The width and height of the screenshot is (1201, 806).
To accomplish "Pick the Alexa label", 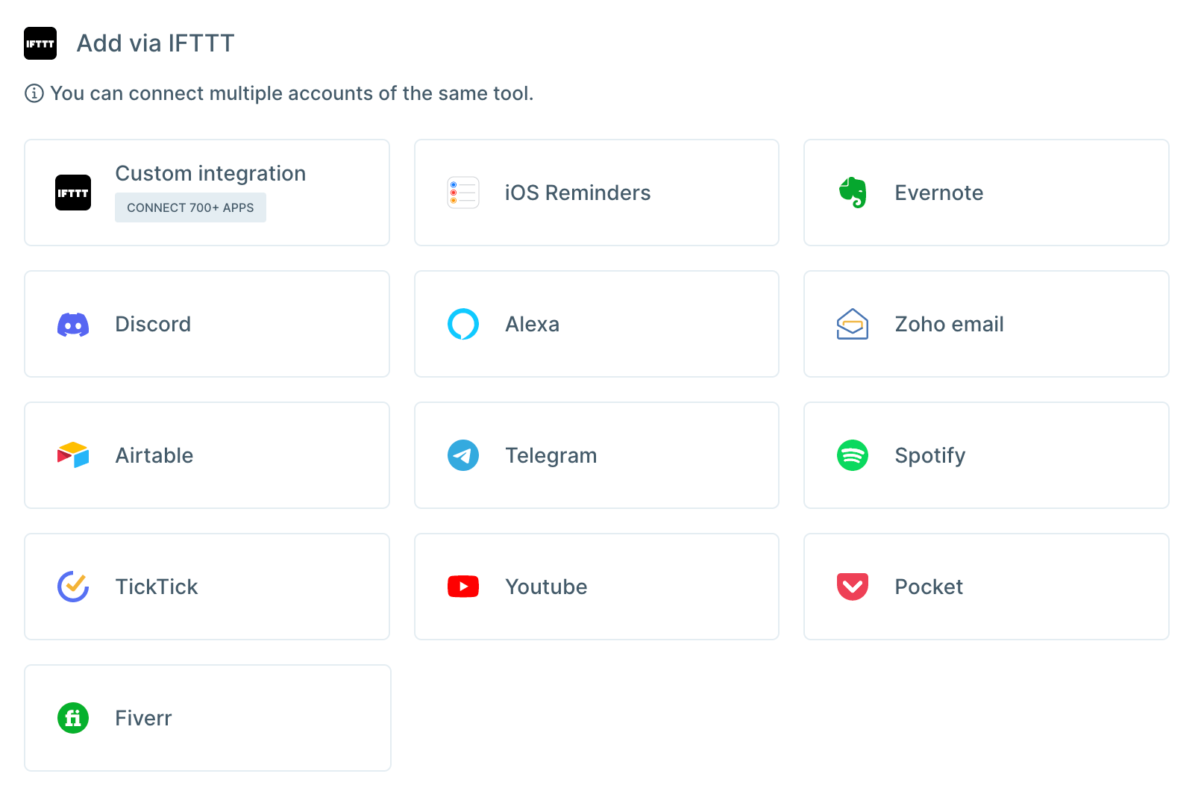I will [532, 324].
